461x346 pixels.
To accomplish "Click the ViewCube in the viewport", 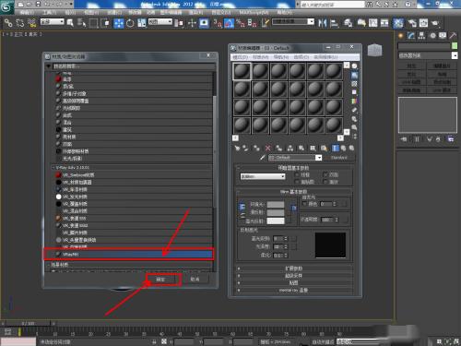I will [x=374, y=50].
